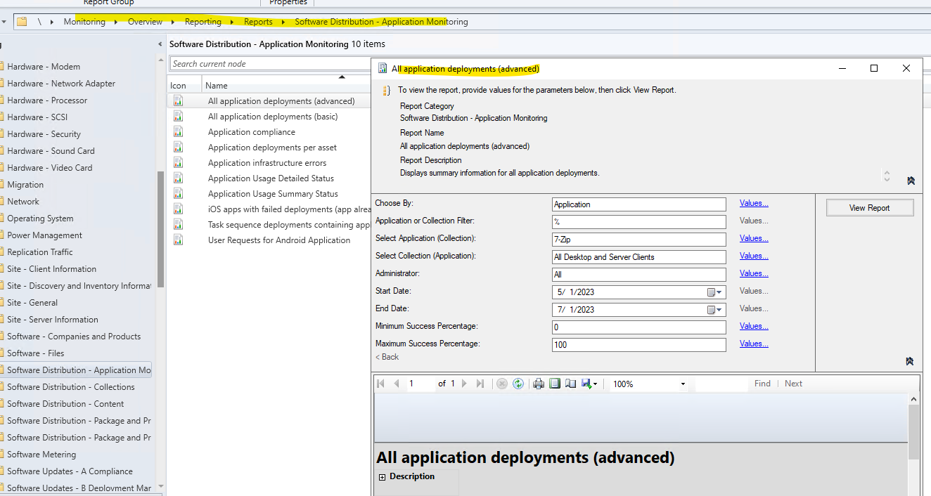Screen dimensions: 931x496
Task: Click Values link for Select Application (Collection)
Action: tap(753, 239)
